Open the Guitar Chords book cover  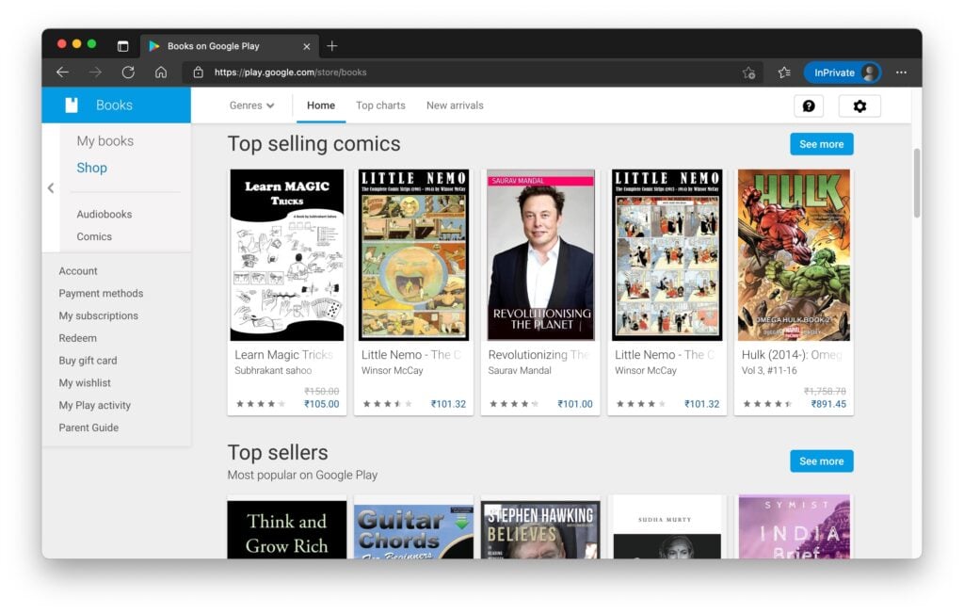[414, 531]
